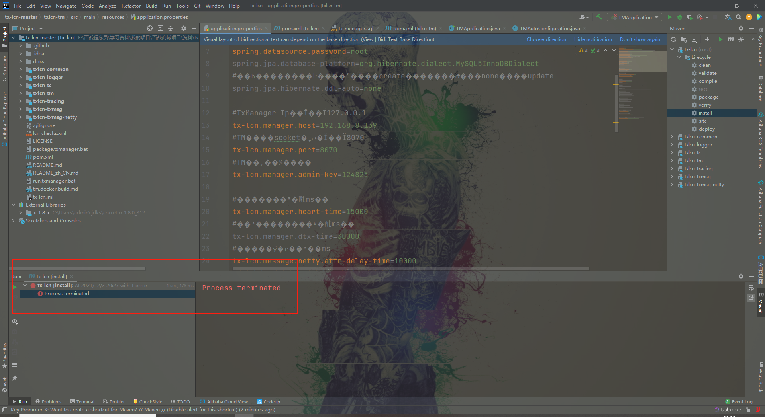
Task: Generate sources and update folders in Maven
Action: pos(684,39)
